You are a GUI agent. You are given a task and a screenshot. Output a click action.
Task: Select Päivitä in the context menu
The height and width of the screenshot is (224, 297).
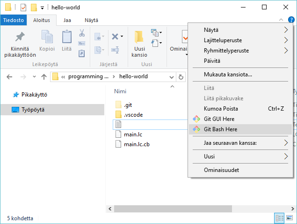212,61
